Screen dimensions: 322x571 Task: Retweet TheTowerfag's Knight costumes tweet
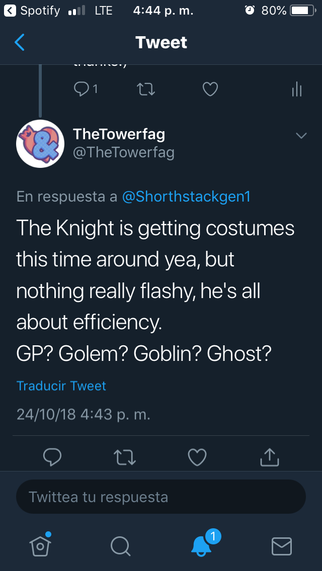(x=124, y=456)
